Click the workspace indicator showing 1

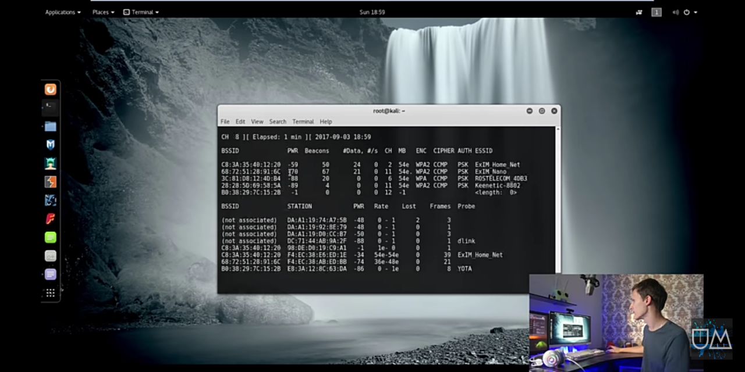click(657, 12)
